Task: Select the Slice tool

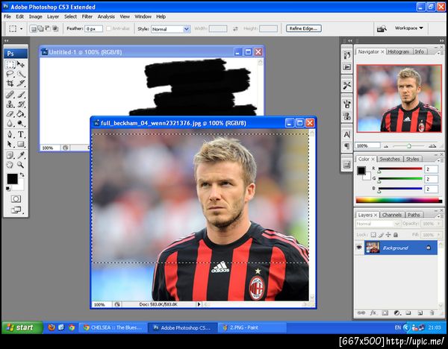Action: [21, 84]
